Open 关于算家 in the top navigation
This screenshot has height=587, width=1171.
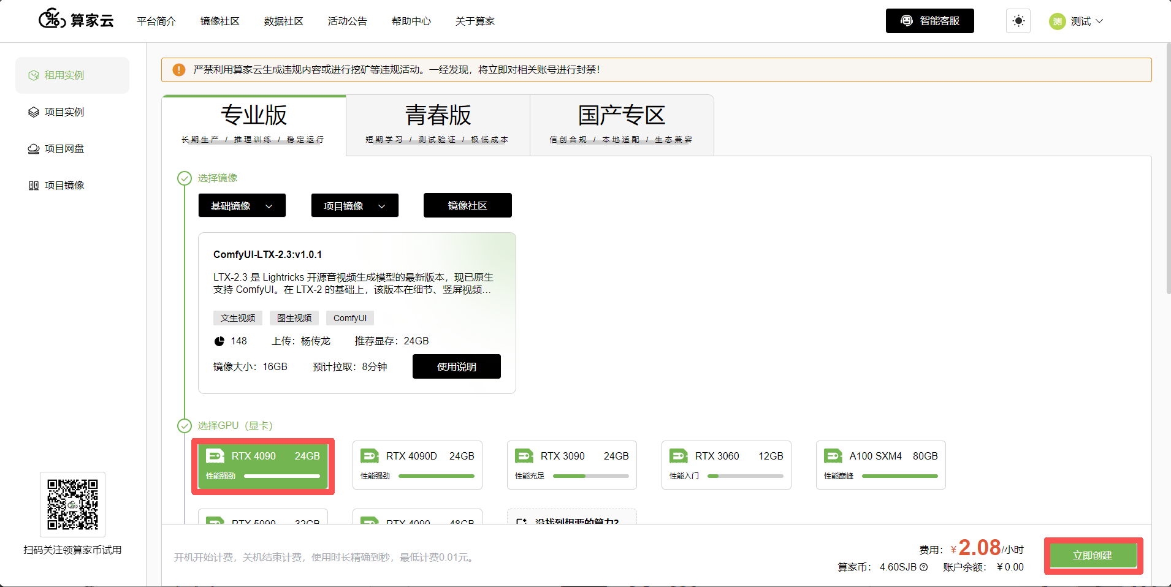[x=475, y=21]
